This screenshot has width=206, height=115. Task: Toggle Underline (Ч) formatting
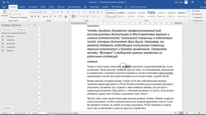point(39,16)
